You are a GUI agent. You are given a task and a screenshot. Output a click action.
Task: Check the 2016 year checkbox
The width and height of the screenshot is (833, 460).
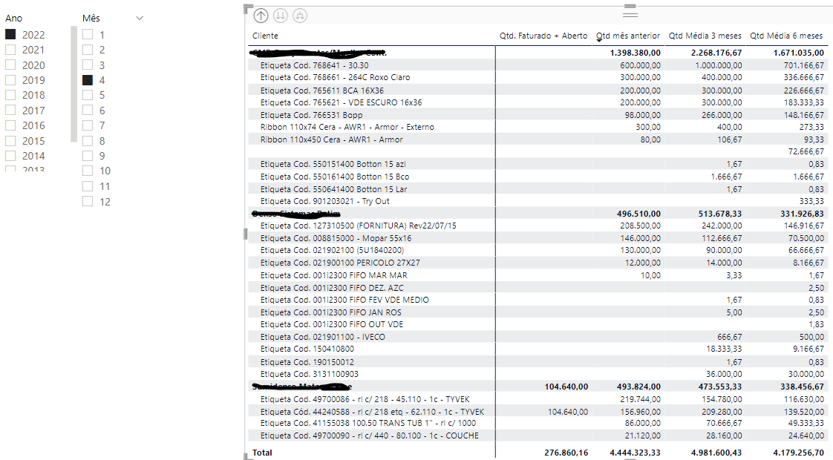click(x=10, y=125)
